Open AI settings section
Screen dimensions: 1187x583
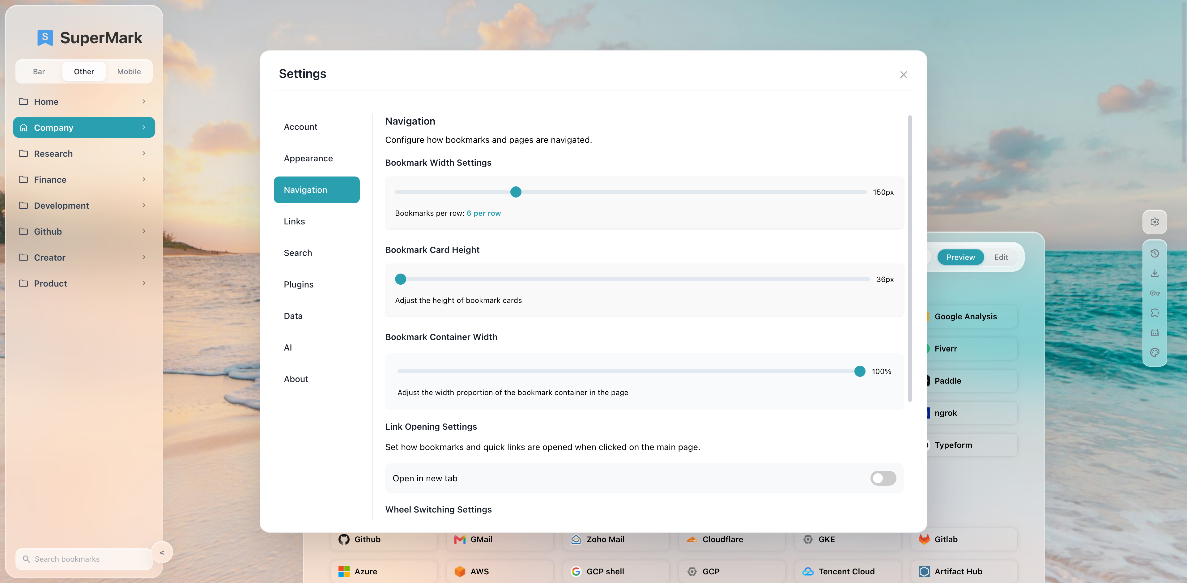(x=317, y=347)
